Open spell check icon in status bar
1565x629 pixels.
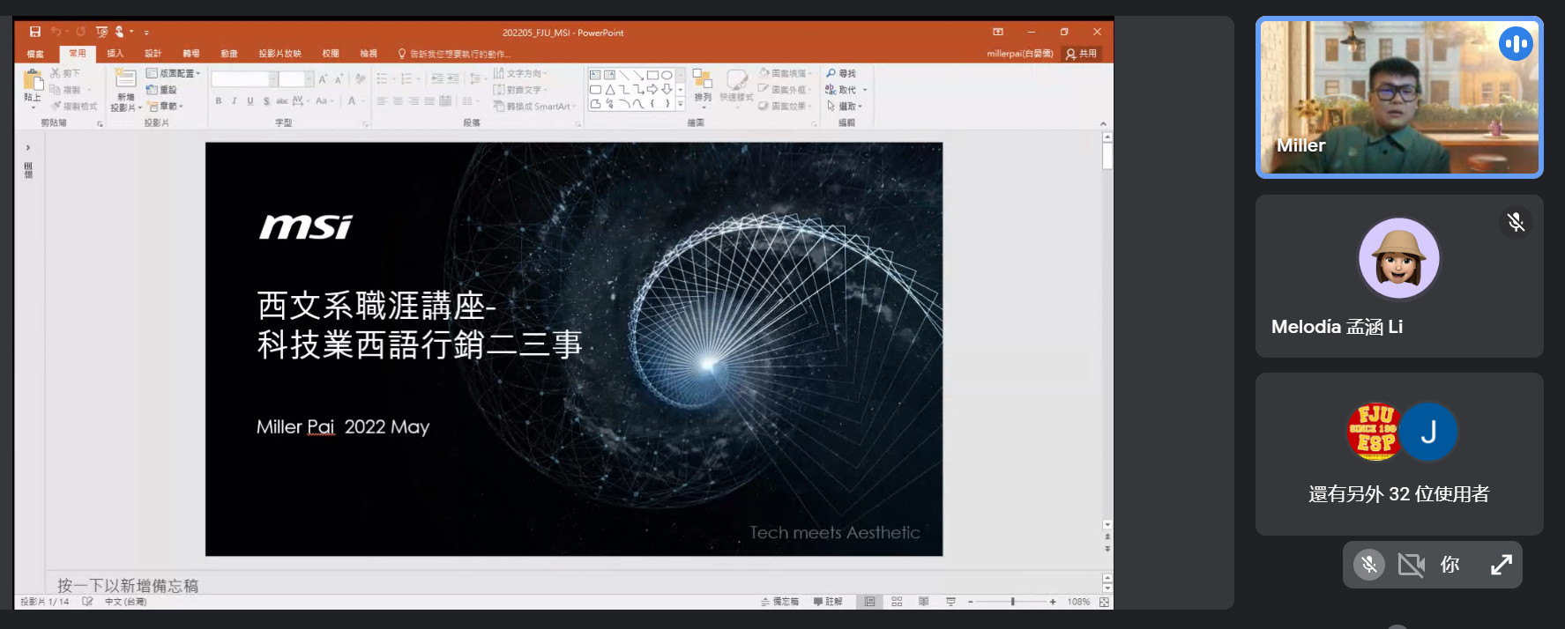[87, 602]
